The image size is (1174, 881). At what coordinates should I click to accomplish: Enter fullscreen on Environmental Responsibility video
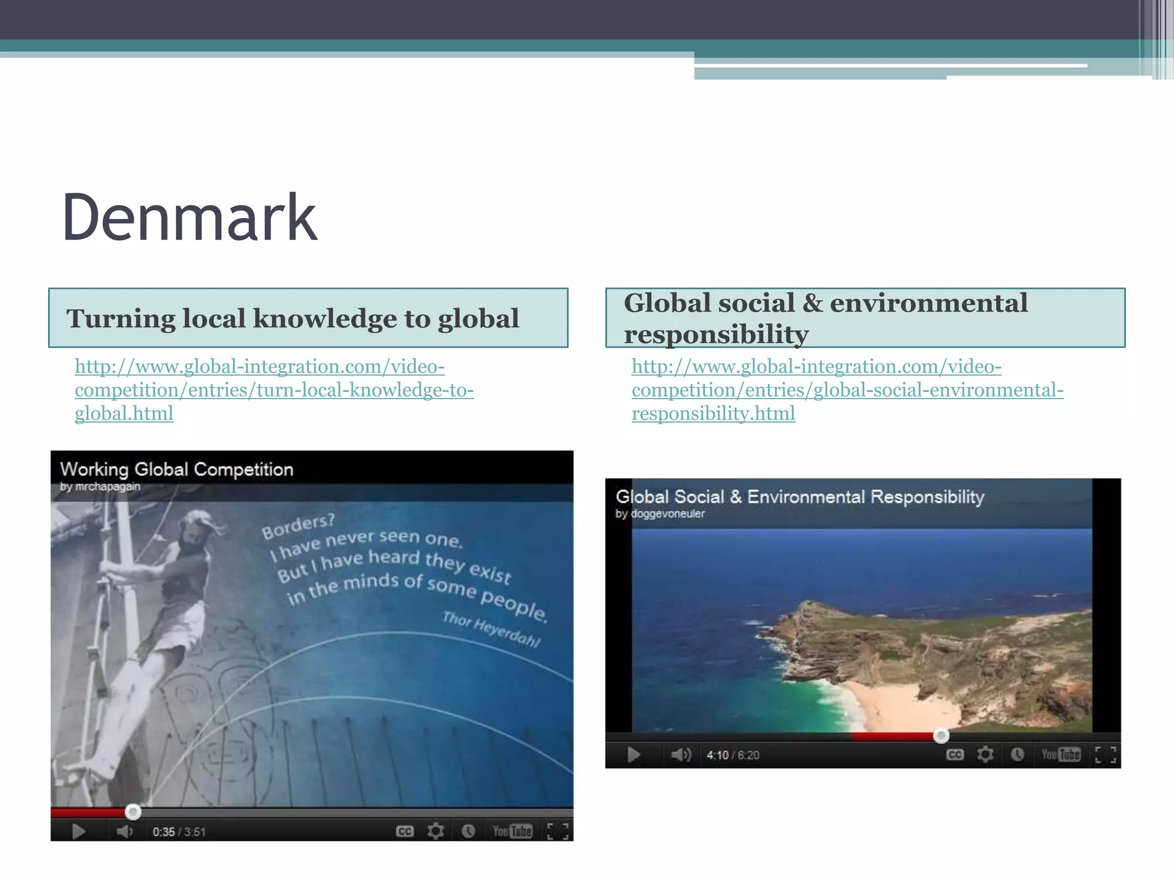point(1106,754)
